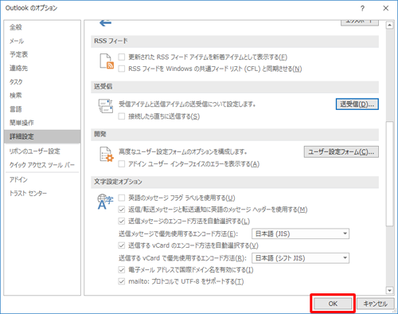This screenshot has height=314, width=398.
Task: Select 詳細設定 category
Action: 42,136
